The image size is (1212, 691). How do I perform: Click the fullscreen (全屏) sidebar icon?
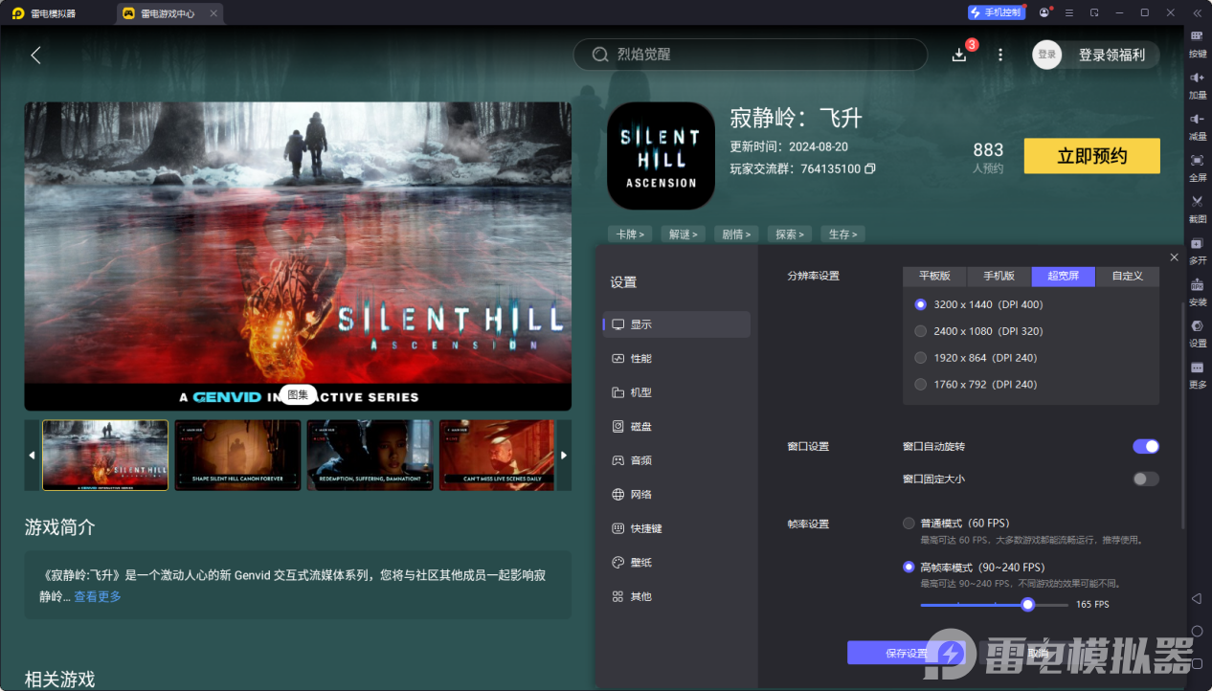(1197, 161)
